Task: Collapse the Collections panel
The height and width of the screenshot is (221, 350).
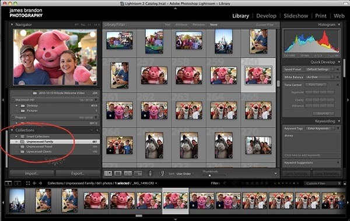Action: [x=12, y=130]
